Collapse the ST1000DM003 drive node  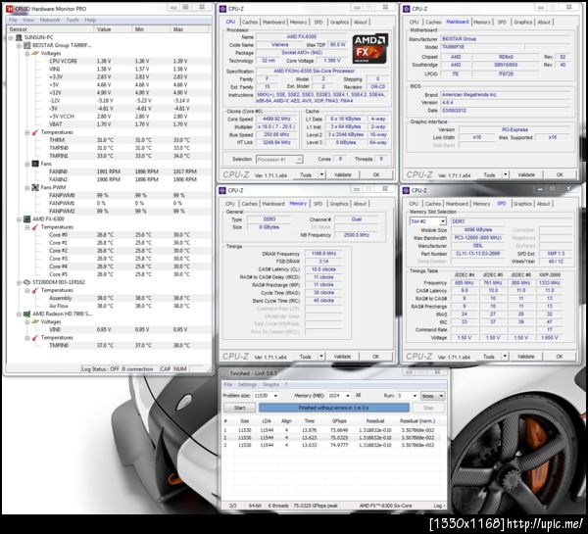click(x=20, y=282)
